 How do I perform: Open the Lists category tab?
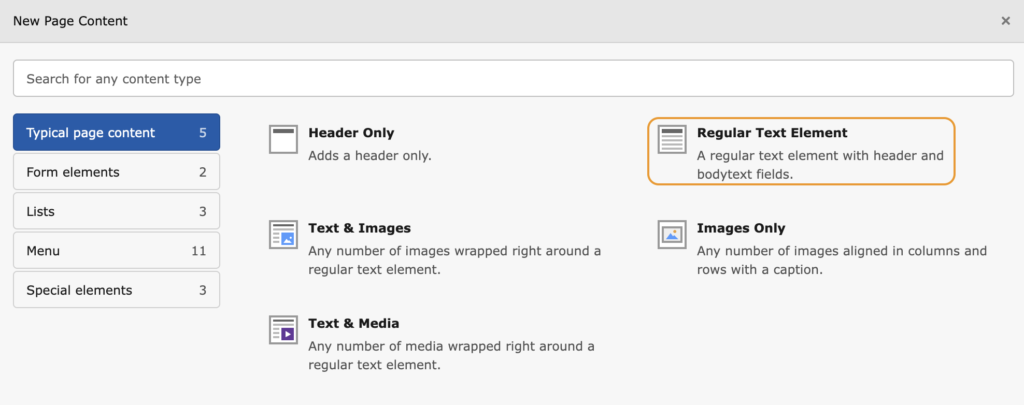[x=117, y=211]
